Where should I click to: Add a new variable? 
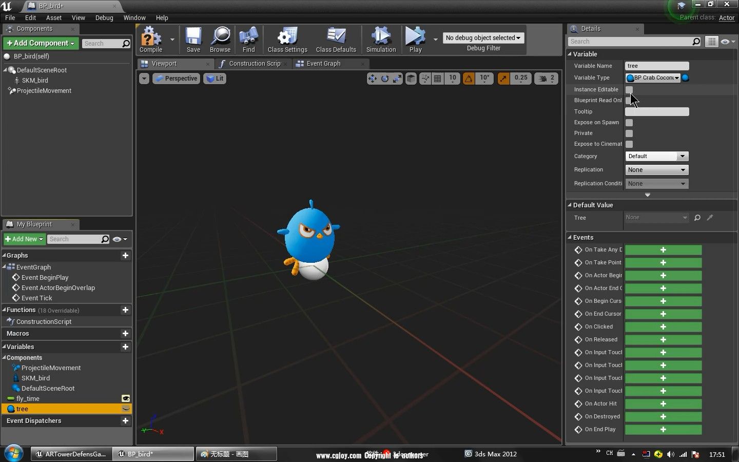pyautogui.click(x=125, y=347)
